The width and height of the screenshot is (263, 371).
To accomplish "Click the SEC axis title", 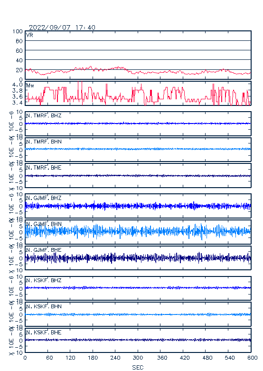I will [138, 367].
